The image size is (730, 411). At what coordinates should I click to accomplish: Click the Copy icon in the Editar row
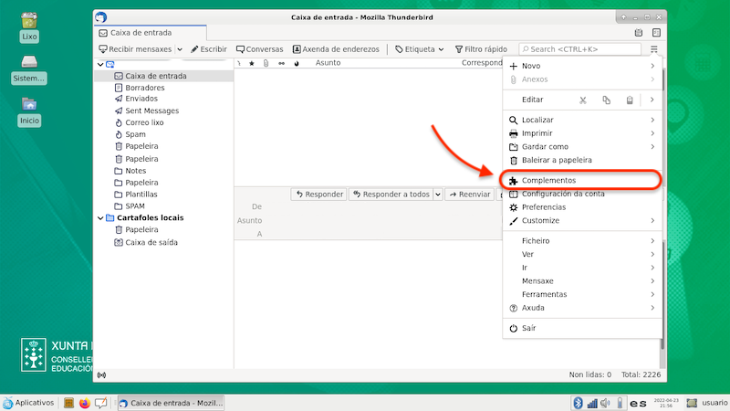(606, 100)
